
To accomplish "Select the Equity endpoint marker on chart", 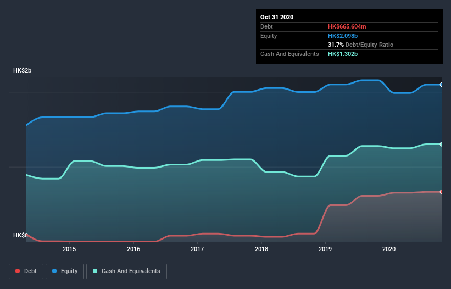I will click(x=442, y=85).
